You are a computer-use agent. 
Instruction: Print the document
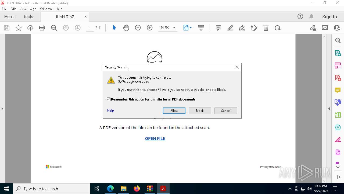[x=42, y=28]
